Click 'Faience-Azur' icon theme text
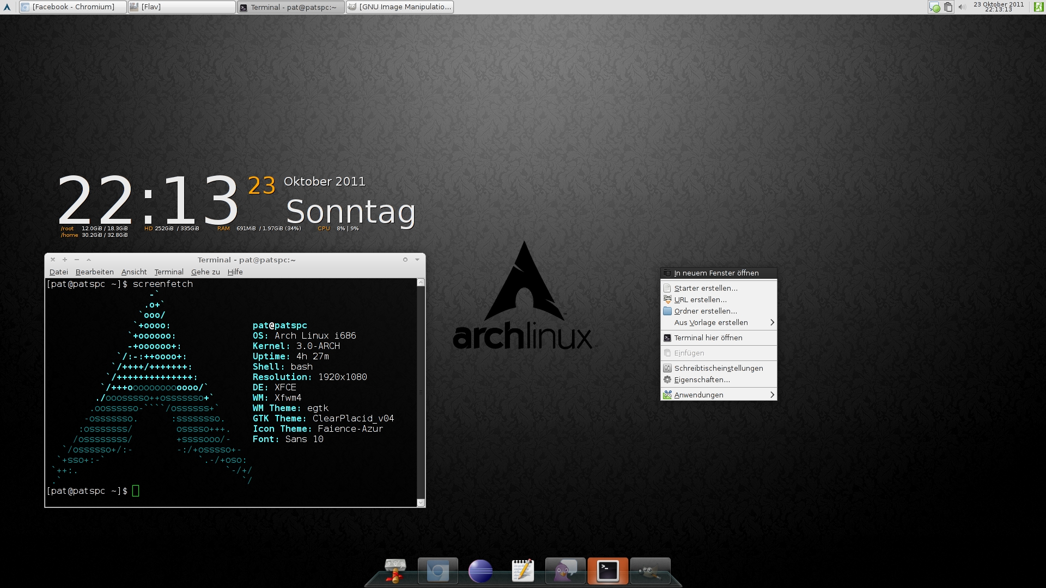This screenshot has height=588, width=1046. (350, 429)
